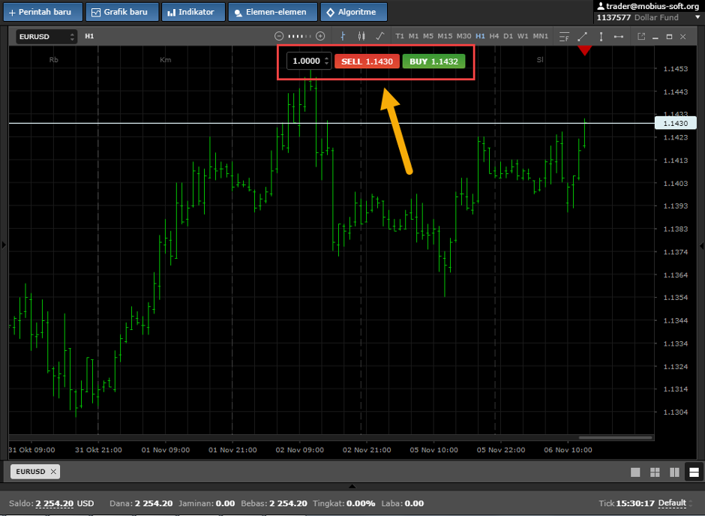The image size is (705, 516).
Task: Choose stacked horizontal split layout
Action: click(694, 472)
